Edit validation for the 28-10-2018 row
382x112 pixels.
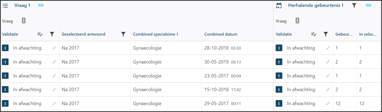[54, 48]
